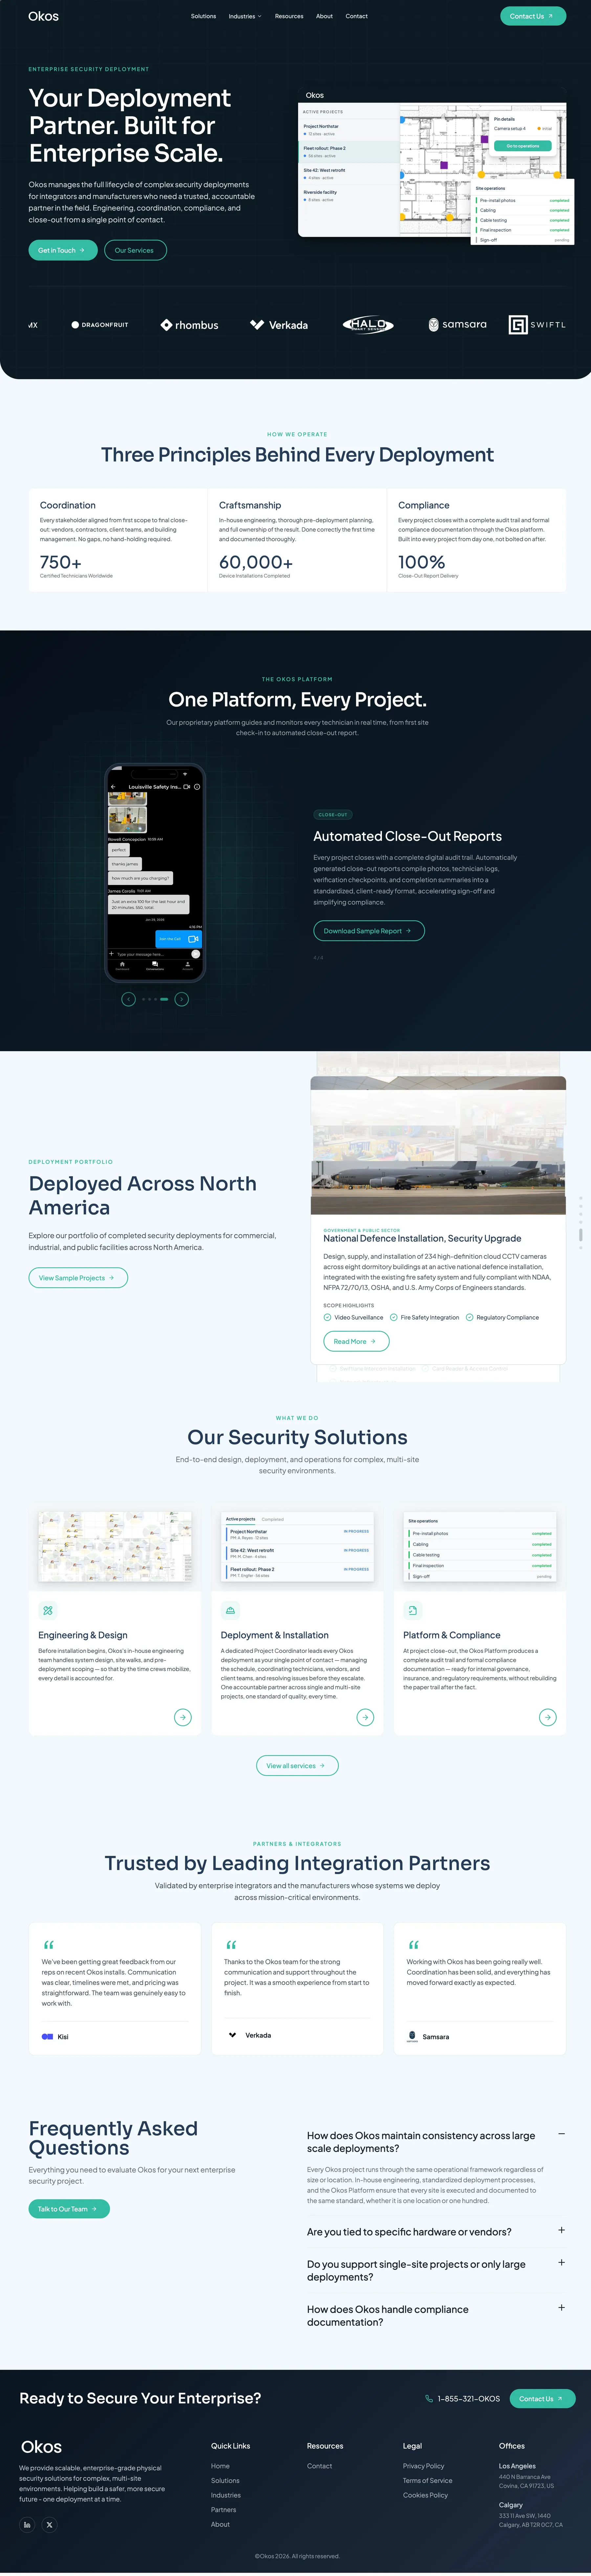Click Talk to Our Team button
Screen dimensions: 591x2576
click(x=69, y=2209)
